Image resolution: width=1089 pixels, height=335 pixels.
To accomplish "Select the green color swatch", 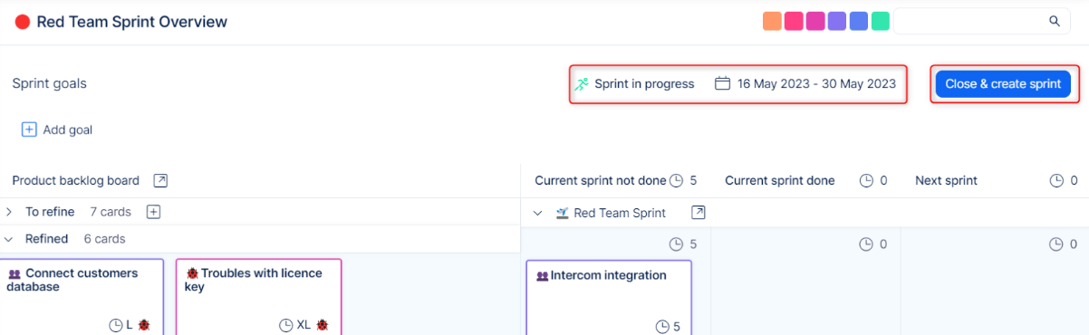I will click(x=881, y=21).
